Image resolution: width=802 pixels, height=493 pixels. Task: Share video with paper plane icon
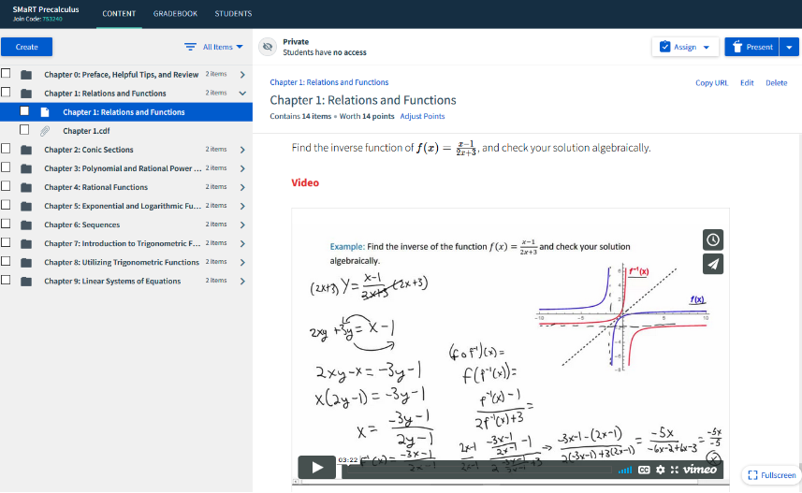click(713, 264)
